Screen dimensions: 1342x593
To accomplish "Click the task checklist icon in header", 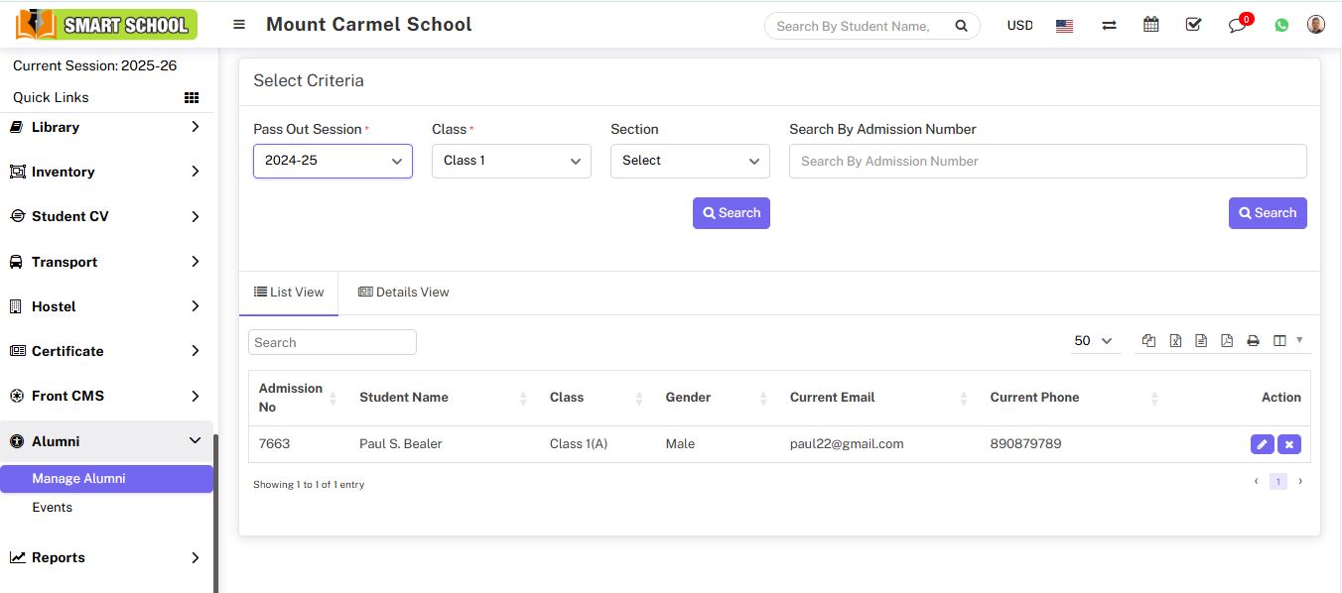I will click(1193, 25).
